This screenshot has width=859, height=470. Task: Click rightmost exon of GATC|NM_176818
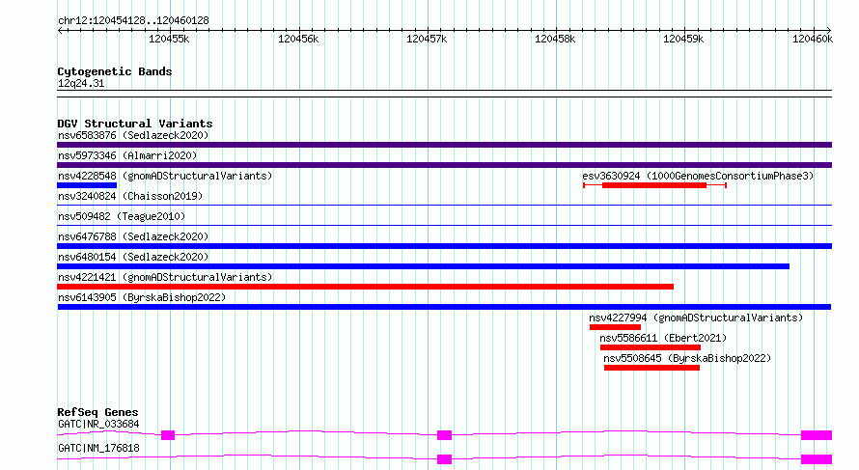click(x=817, y=459)
